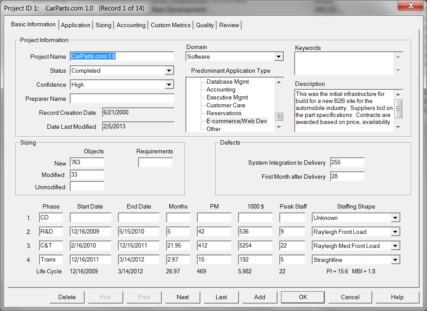Click the Add button
The width and height of the screenshot is (427, 311).
(x=260, y=297)
